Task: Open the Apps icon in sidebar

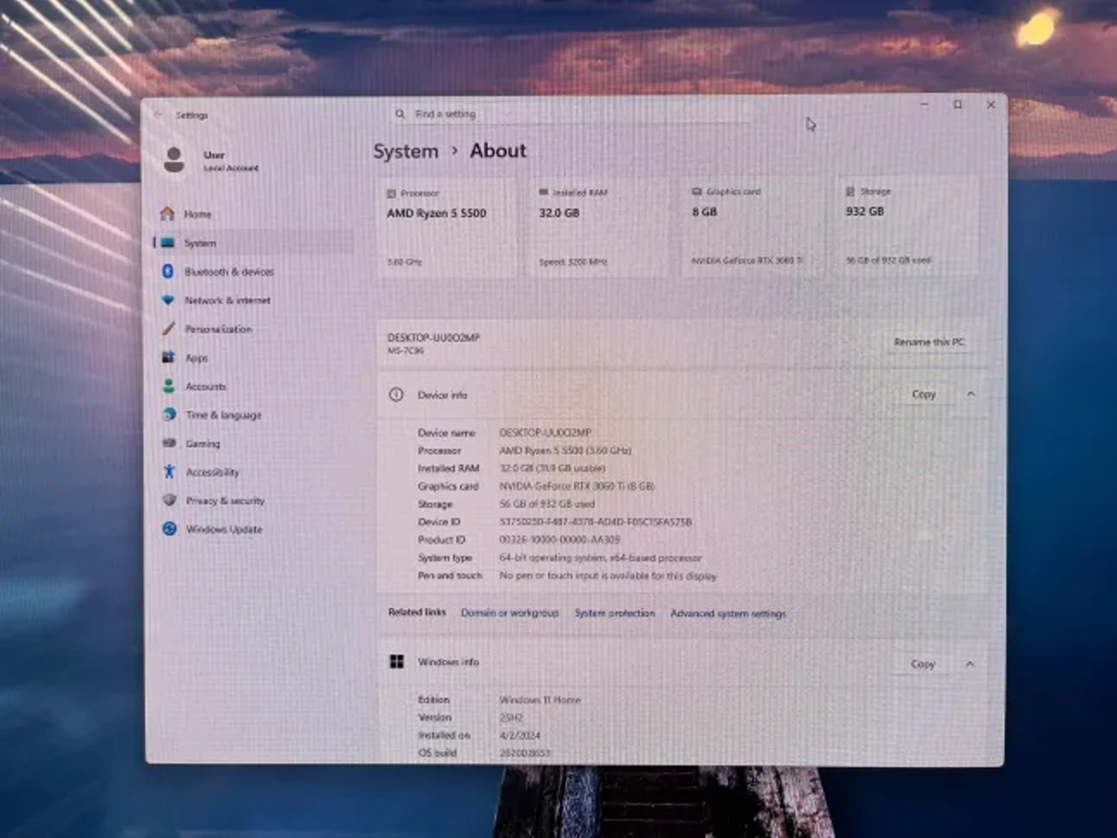Action: click(168, 357)
